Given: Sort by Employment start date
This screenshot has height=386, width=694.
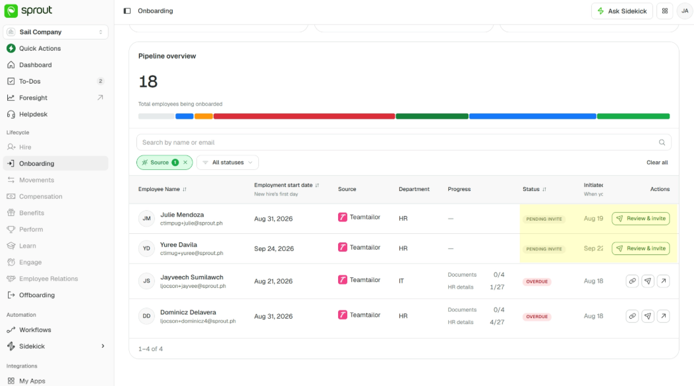Looking at the screenshot, I should click(317, 185).
